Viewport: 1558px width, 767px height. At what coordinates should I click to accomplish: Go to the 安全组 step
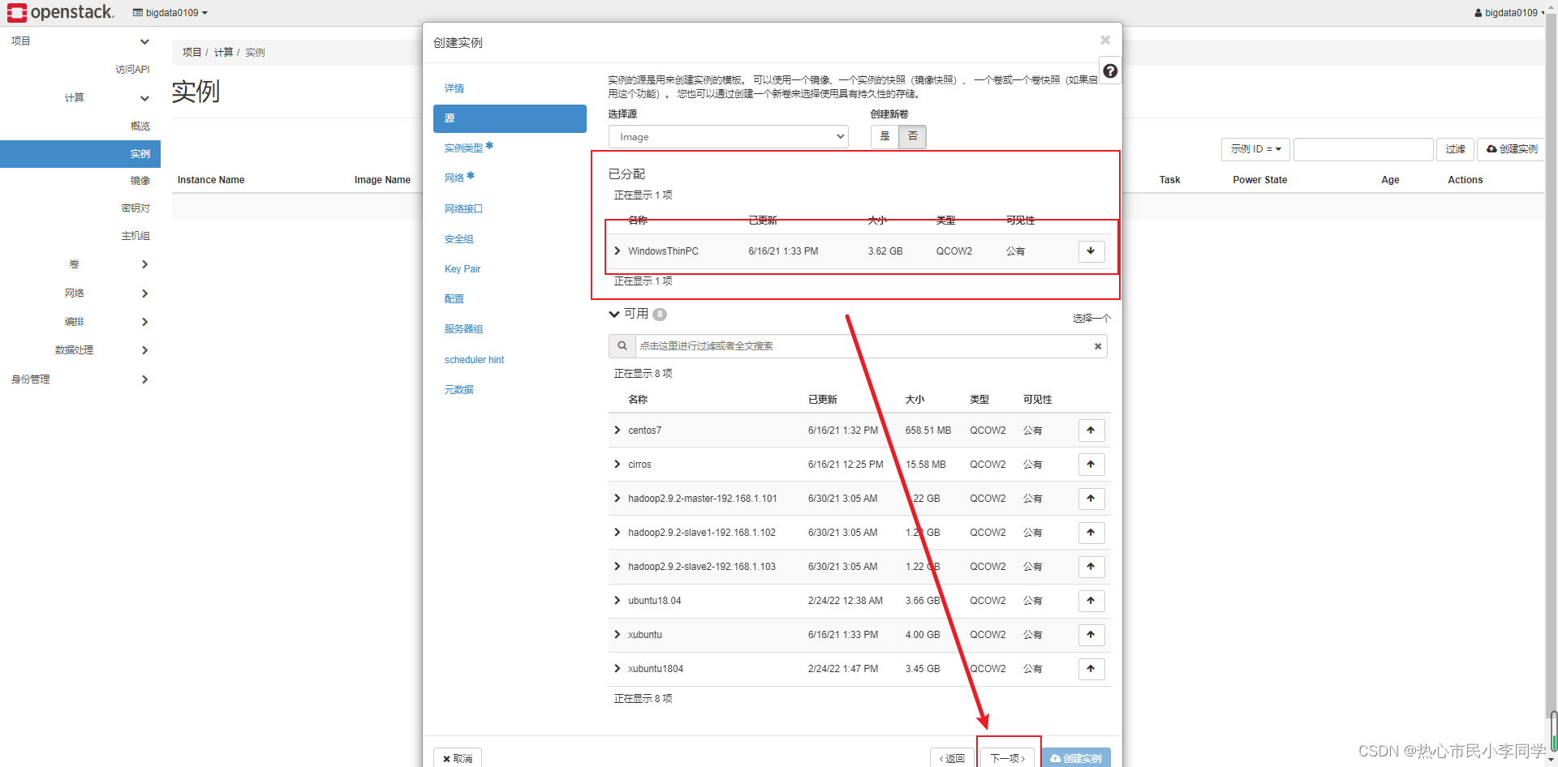pyautogui.click(x=458, y=239)
